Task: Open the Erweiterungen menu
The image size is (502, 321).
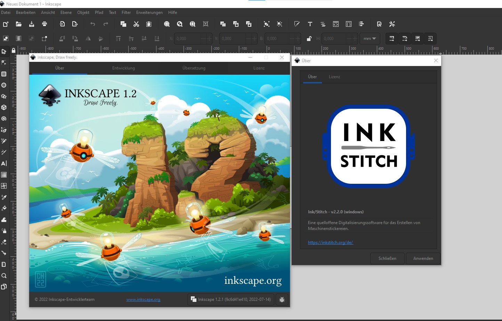Action: tap(149, 13)
